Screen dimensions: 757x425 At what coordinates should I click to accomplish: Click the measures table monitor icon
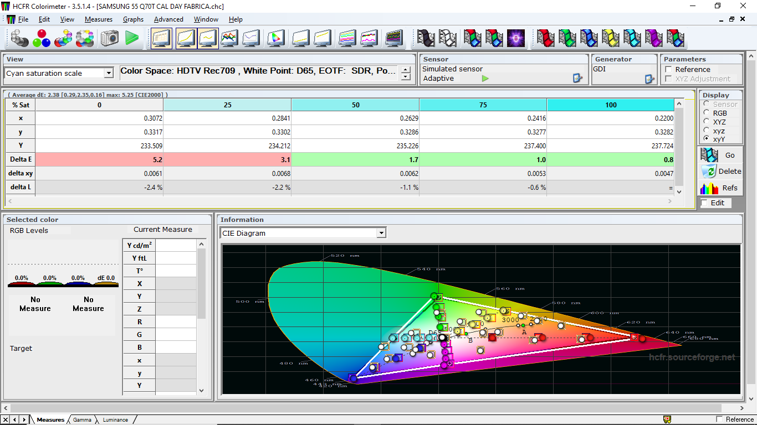pyautogui.click(x=161, y=38)
